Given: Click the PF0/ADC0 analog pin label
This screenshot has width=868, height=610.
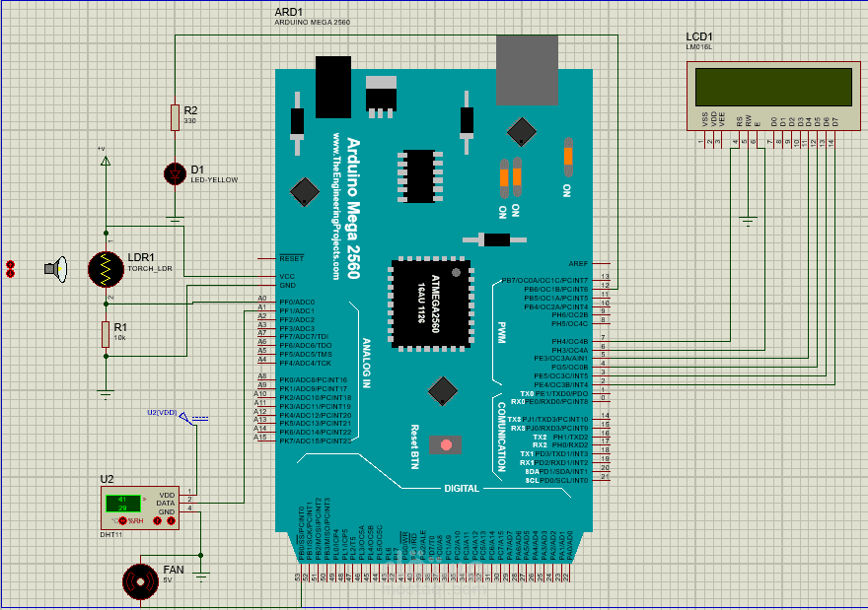Looking at the screenshot, I should [297, 302].
